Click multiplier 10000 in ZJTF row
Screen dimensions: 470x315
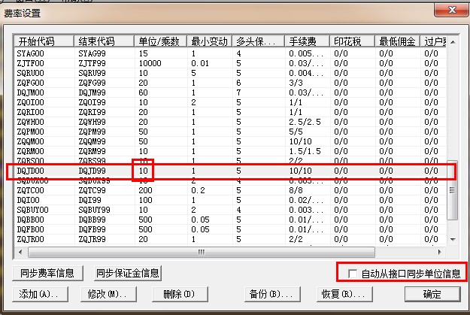click(x=150, y=64)
